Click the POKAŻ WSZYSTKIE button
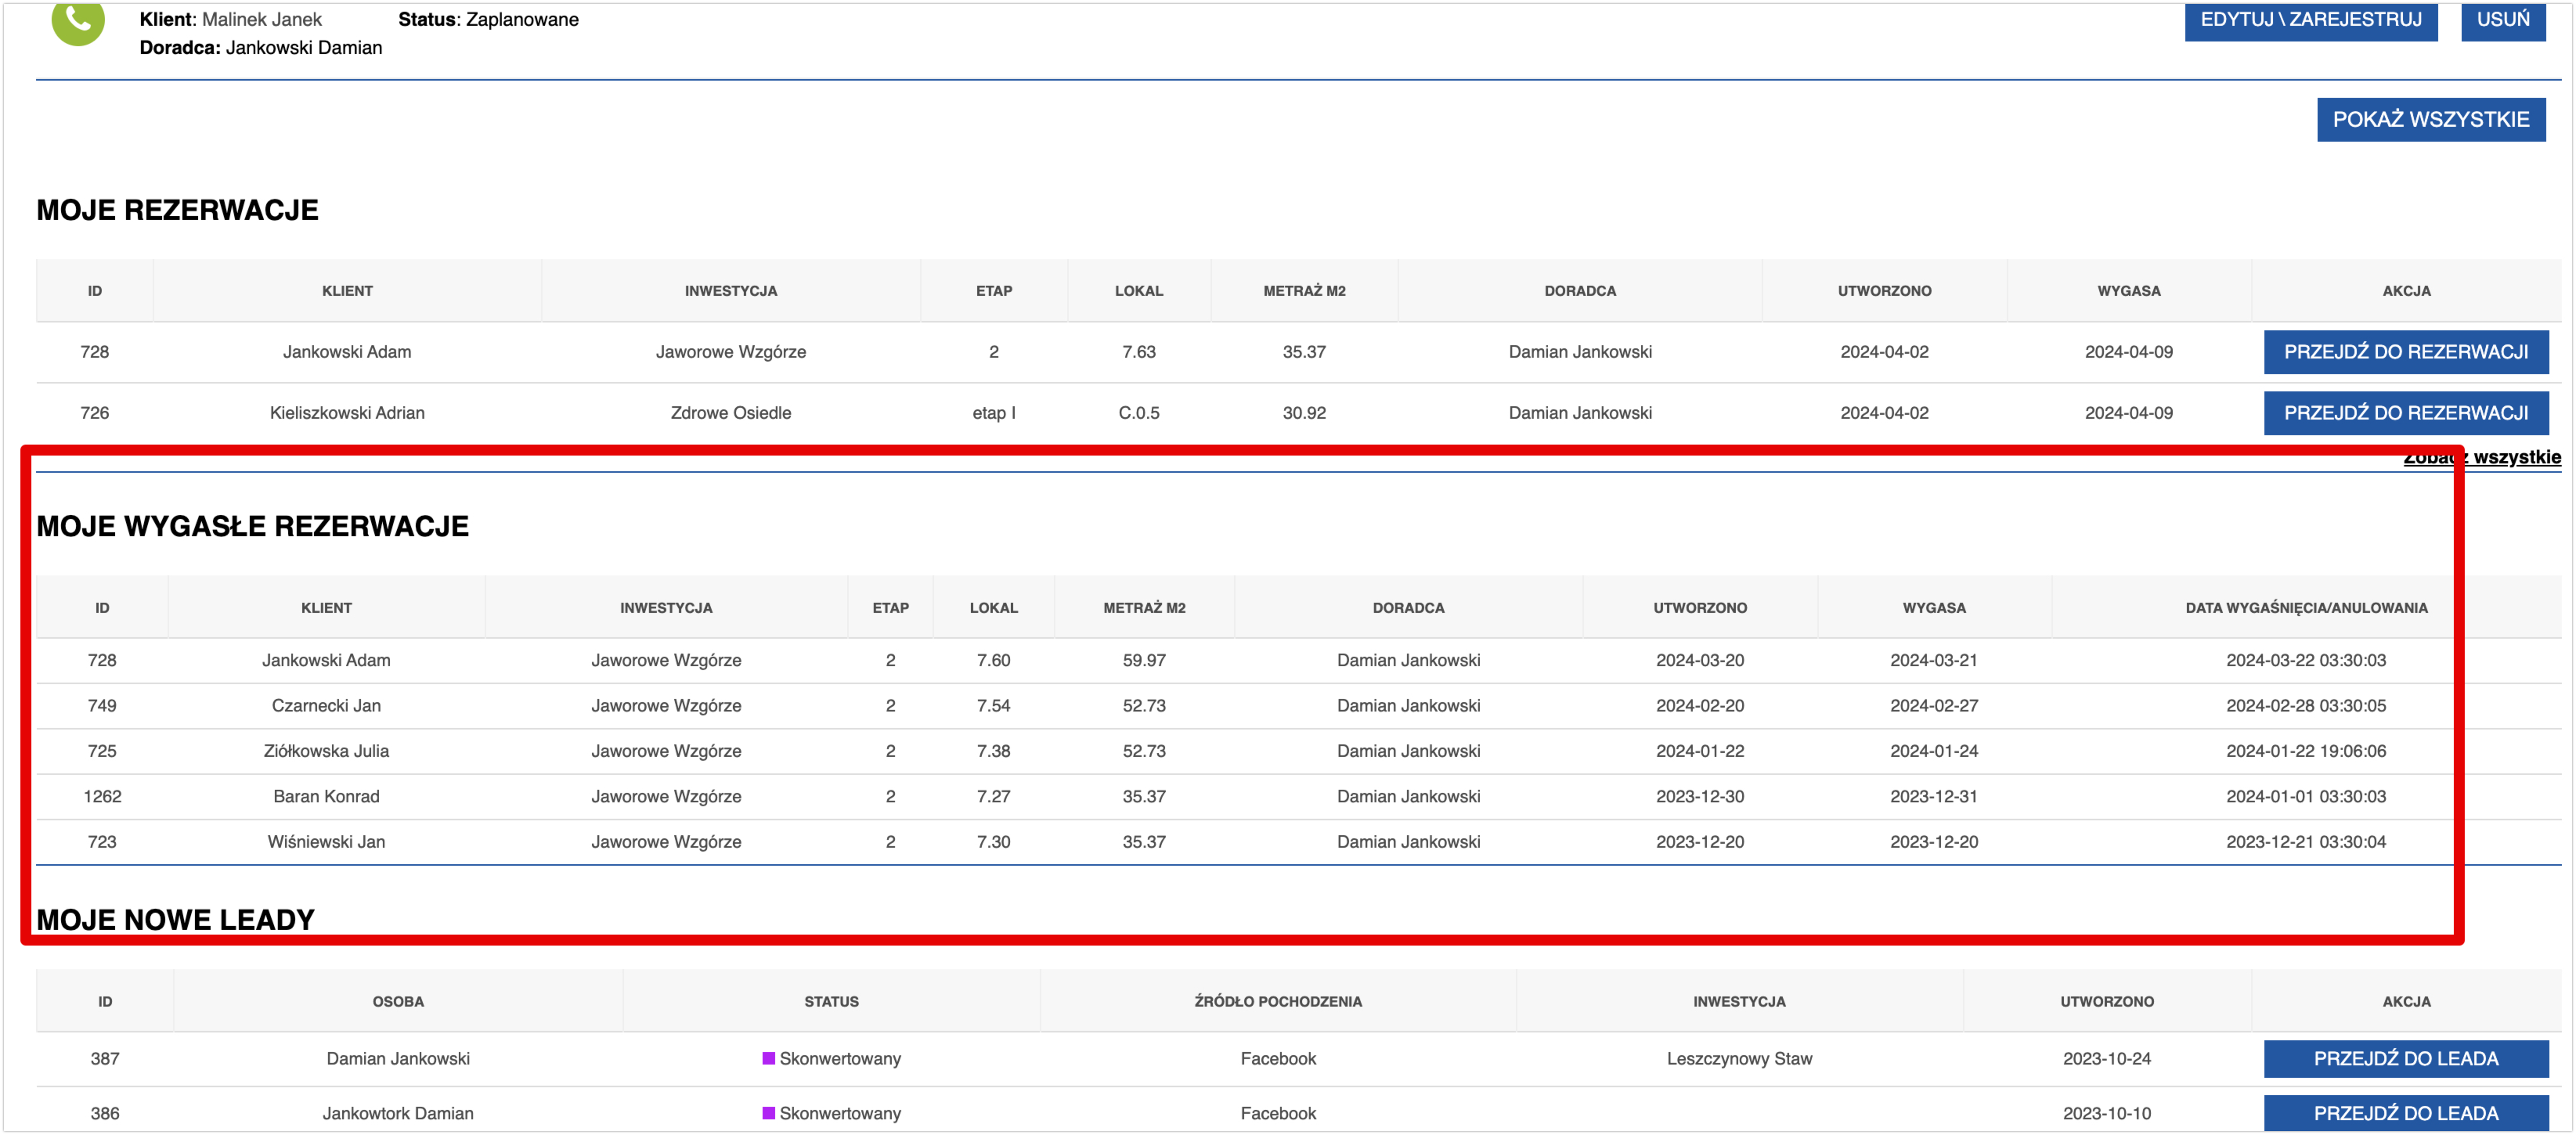This screenshot has width=2576, height=1135. tap(2430, 119)
